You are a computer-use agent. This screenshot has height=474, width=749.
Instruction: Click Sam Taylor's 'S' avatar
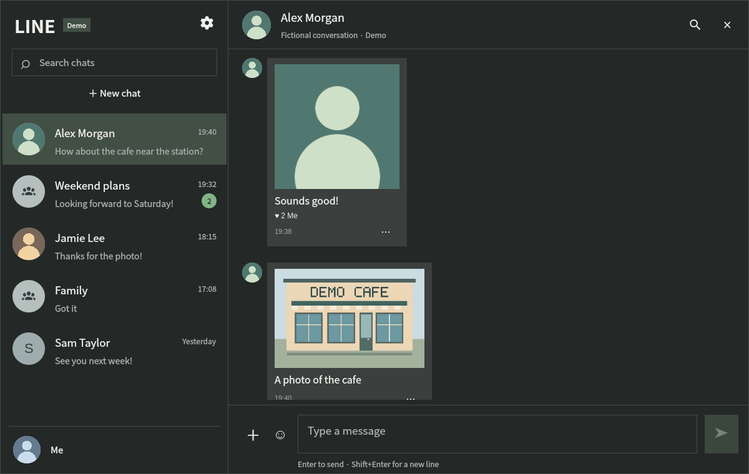tap(29, 349)
